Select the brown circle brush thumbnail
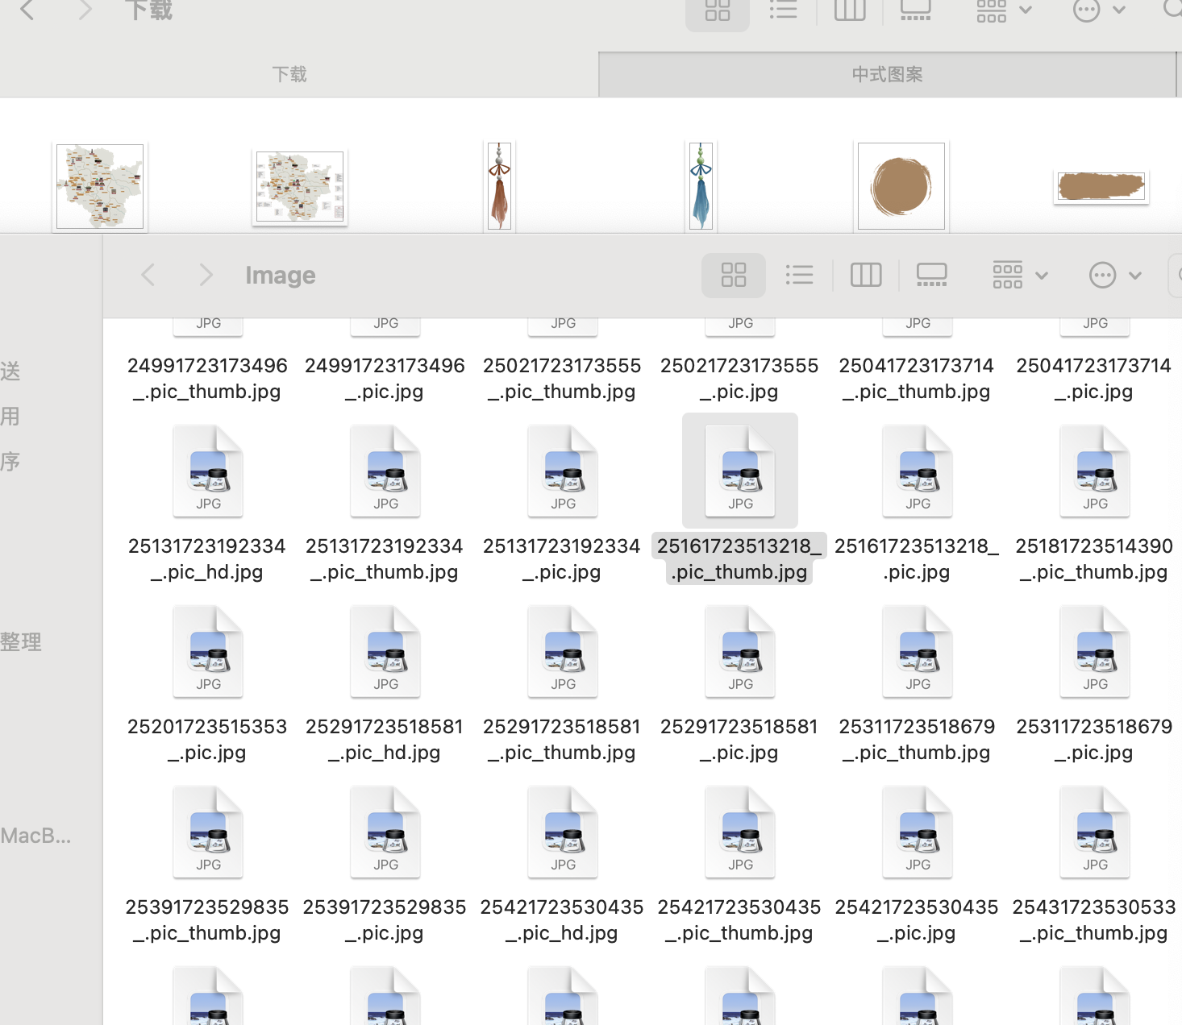The width and height of the screenshot is (1182, 1025). click(901, 186)
